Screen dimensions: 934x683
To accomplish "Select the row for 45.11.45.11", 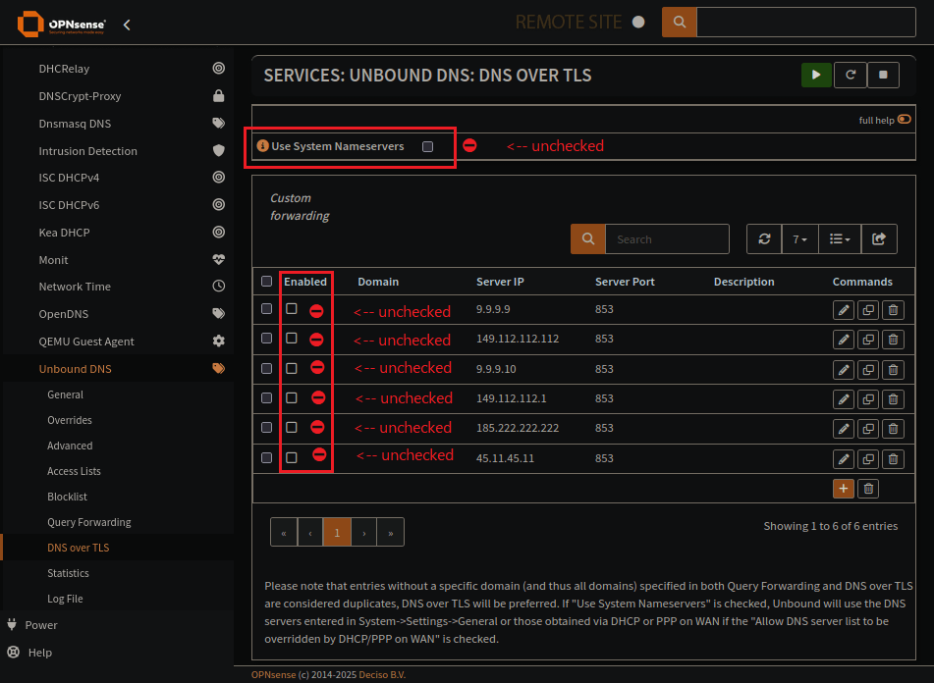I will (266, 457).
